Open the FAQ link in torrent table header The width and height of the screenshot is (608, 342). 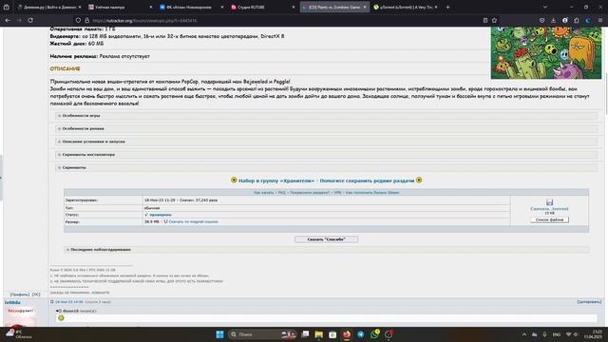(281, 192)
